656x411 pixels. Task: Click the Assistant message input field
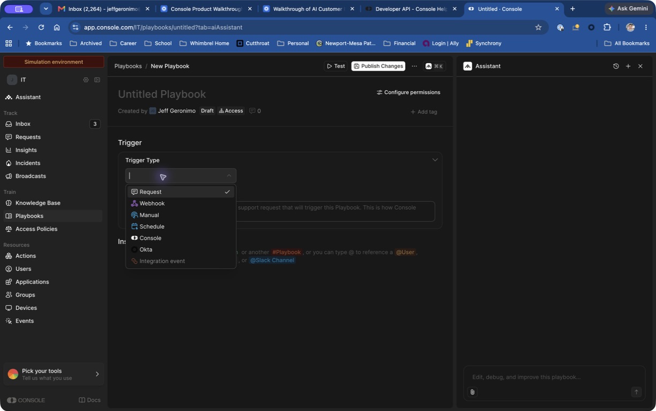pos(554,377)
